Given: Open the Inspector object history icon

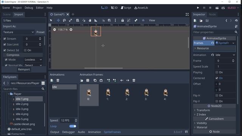Looking at the screenshot, I should point(236,20).
